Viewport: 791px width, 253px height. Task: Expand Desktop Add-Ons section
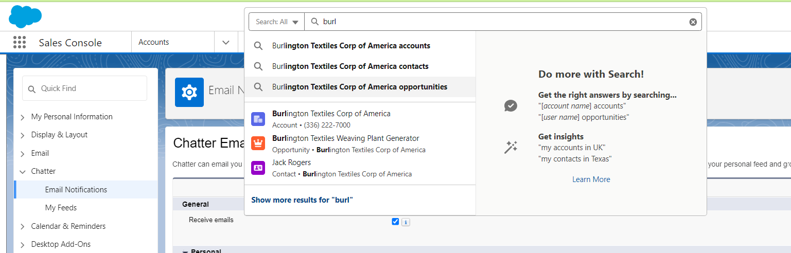[23, 245]
